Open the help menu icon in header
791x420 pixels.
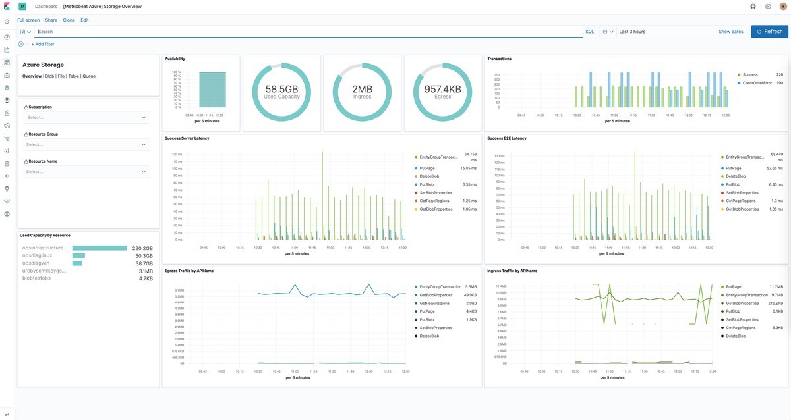[753, 6]
